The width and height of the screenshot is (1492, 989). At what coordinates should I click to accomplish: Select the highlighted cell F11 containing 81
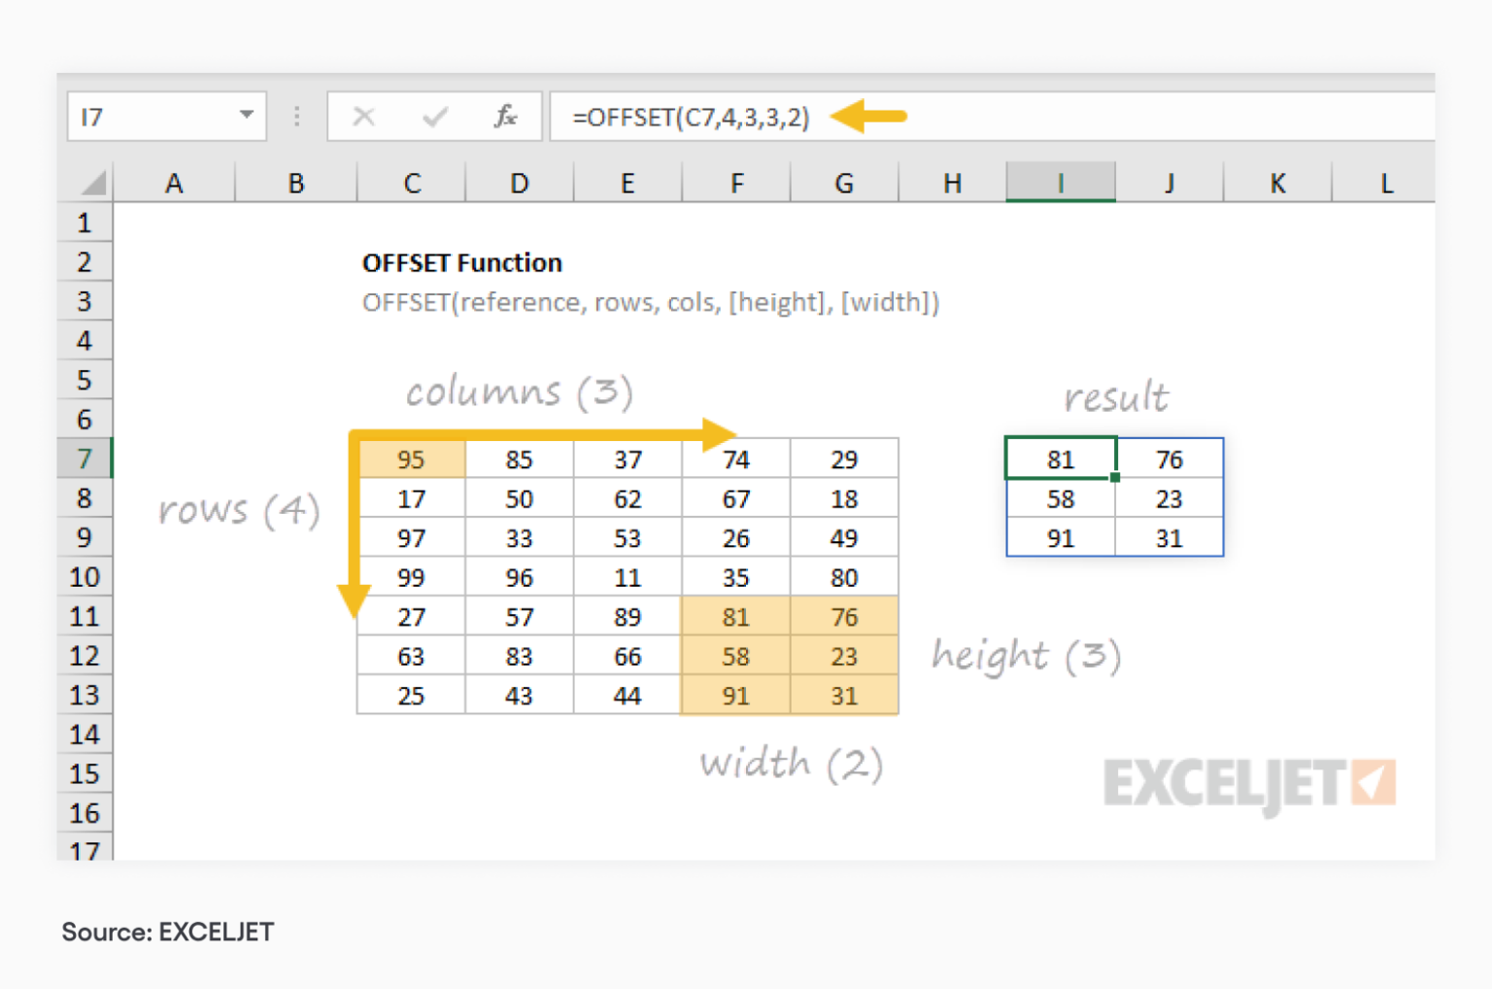point(735,616)
